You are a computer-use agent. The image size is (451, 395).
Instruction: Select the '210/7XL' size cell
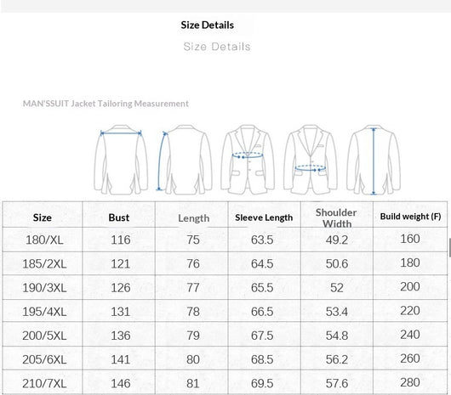[x=44, y=383]
